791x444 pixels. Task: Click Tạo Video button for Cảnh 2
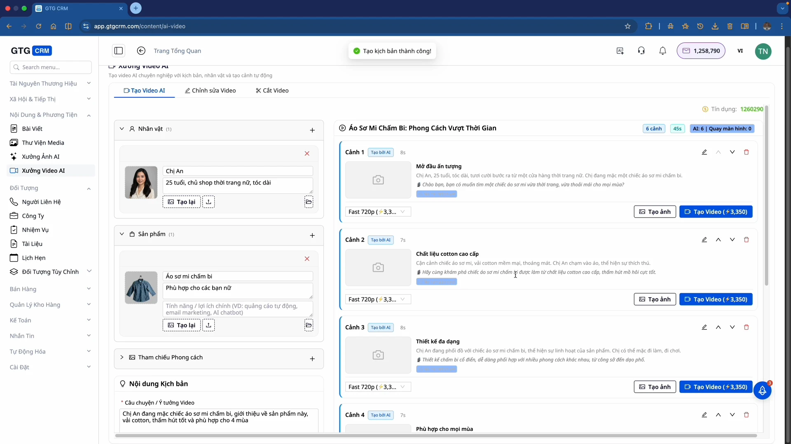716,299
